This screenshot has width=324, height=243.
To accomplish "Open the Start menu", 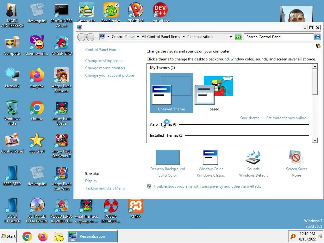I will point(9,236).
